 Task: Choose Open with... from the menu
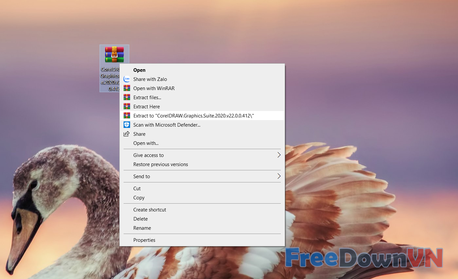(x=146, y=143)
